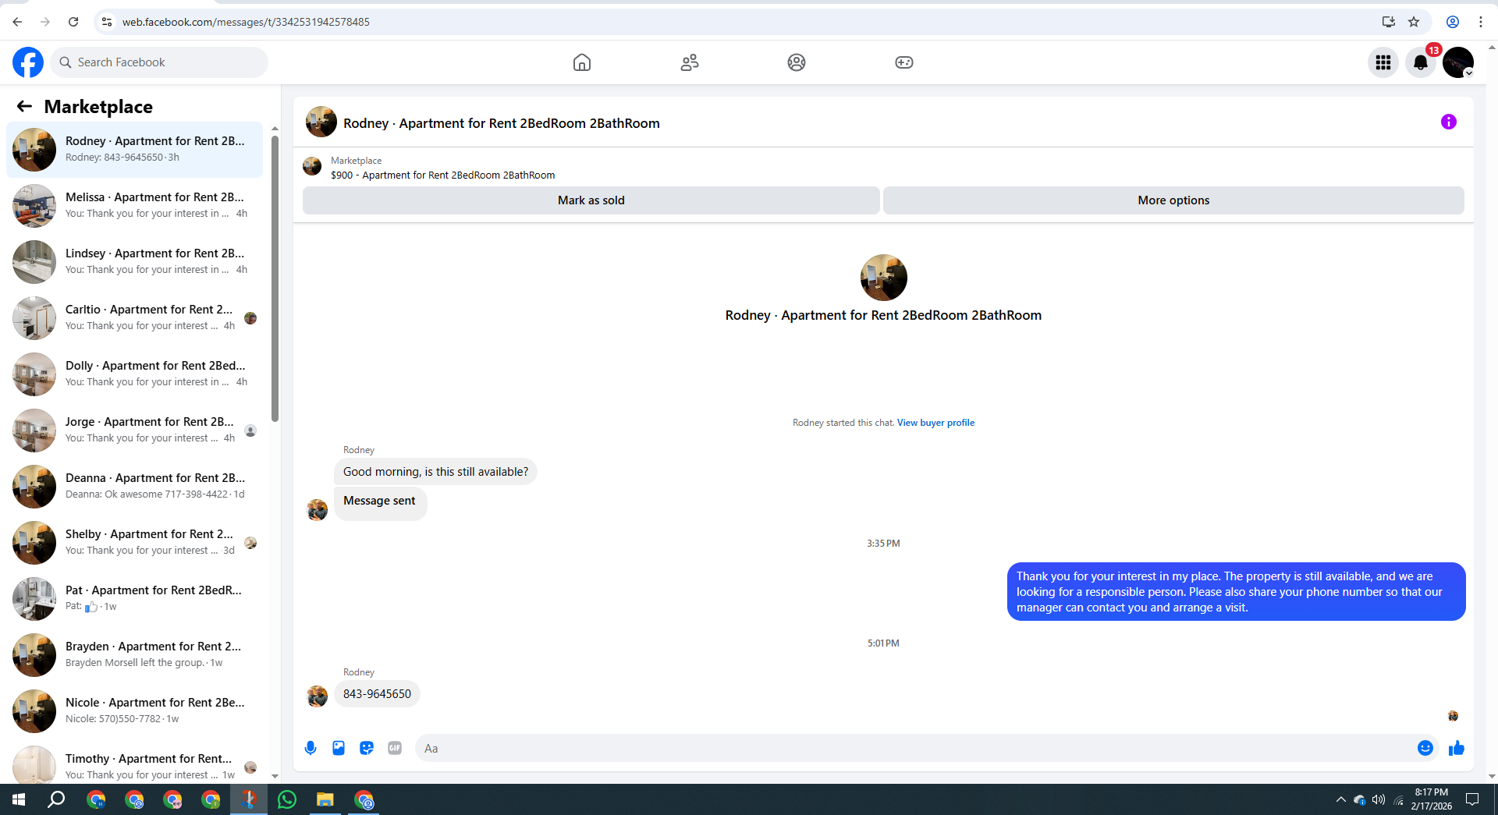Open the Groups tab icon

pos(797,62)
